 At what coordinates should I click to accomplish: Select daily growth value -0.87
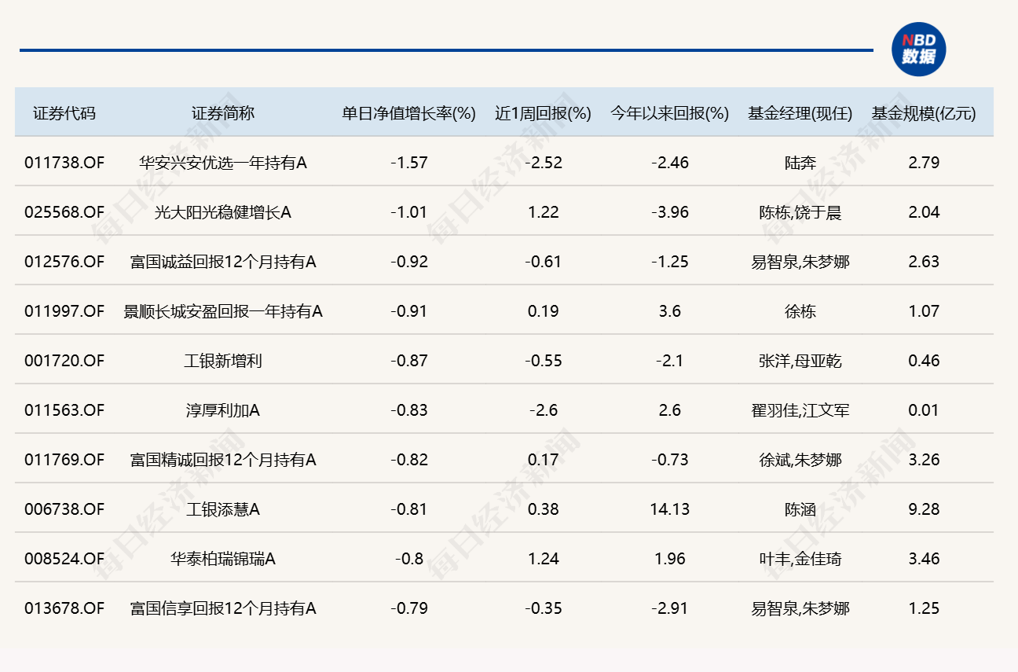pos(409,361)
